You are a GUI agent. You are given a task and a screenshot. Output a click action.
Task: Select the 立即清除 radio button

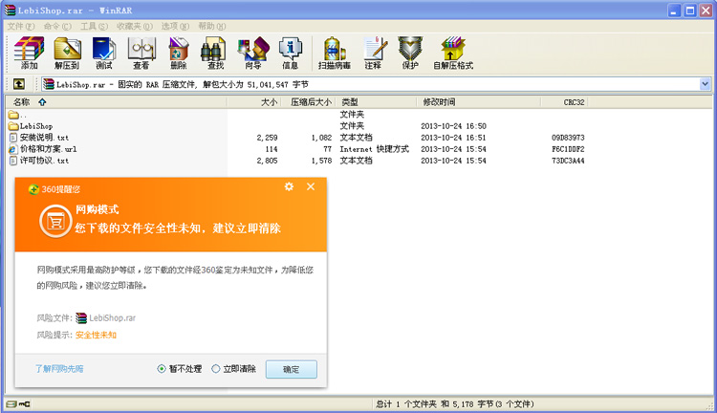216,369
